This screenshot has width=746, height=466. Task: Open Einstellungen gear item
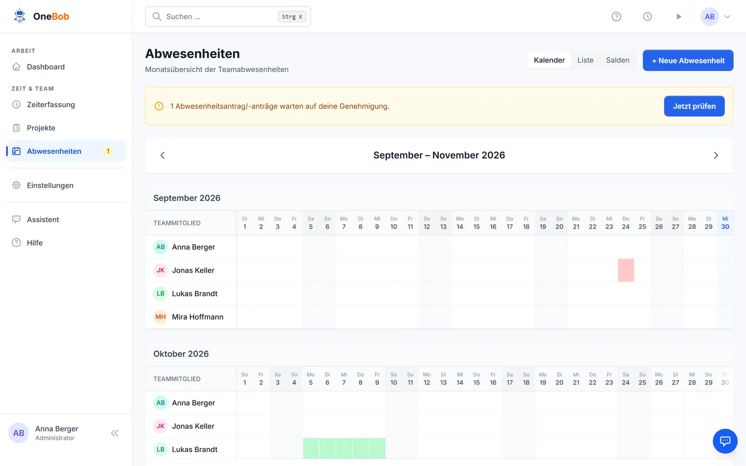(x=66, y=185)
